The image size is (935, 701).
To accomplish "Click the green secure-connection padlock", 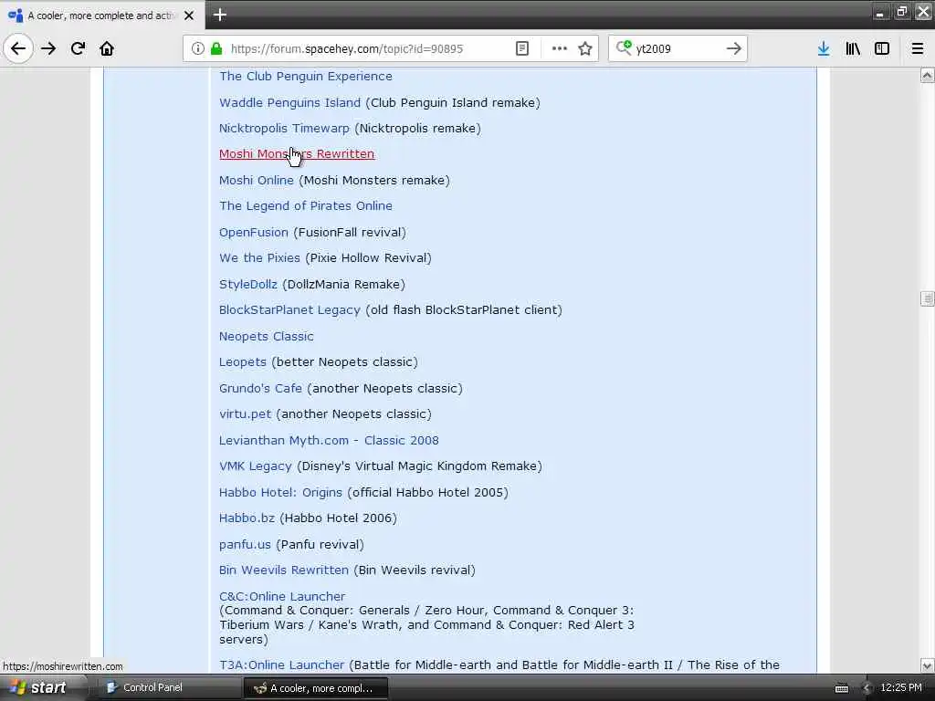I will 215,48.
